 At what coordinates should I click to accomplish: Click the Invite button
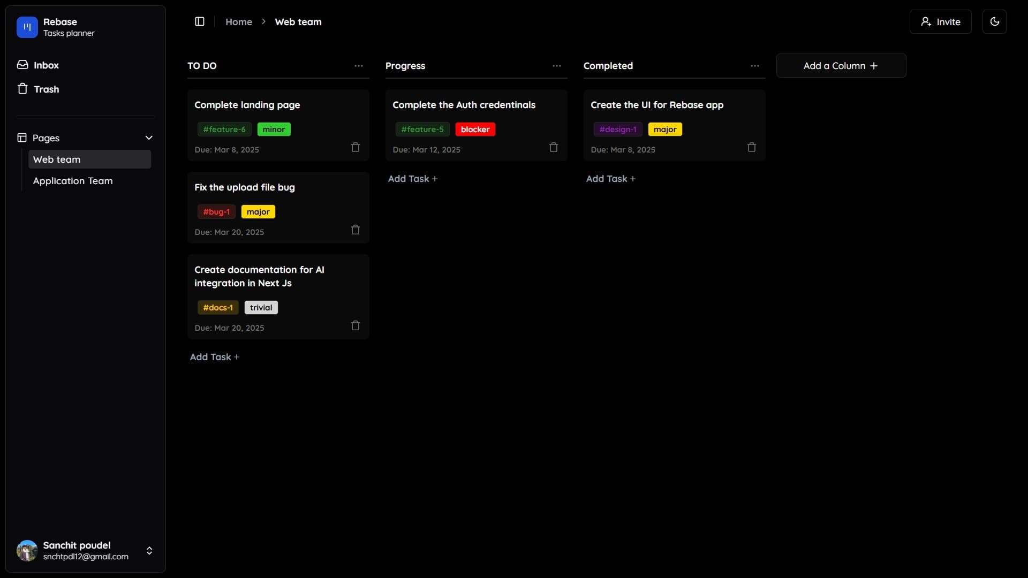tap(941, 21)
